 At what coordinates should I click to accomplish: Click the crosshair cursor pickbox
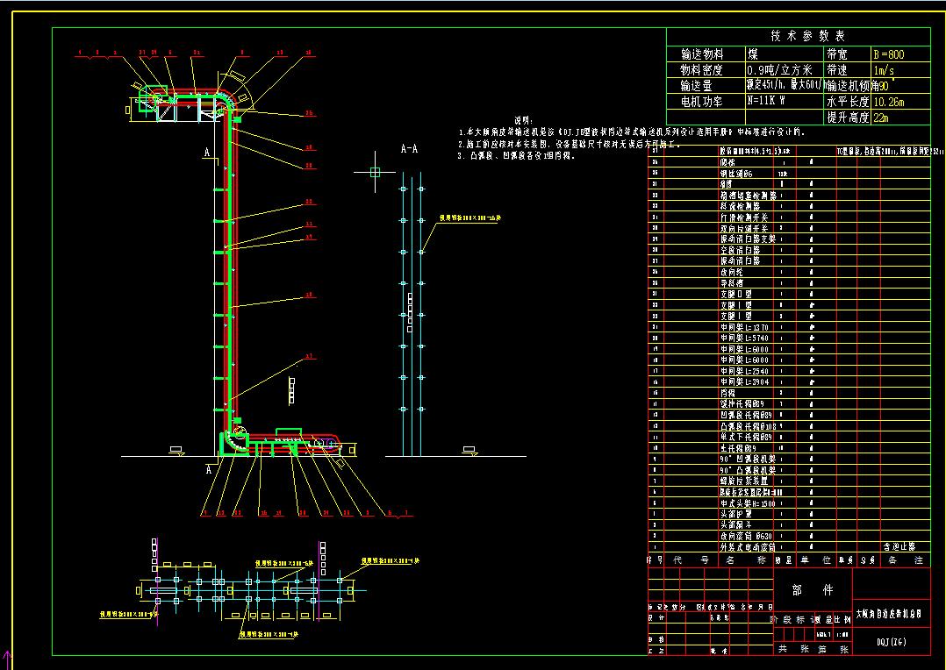point(376,173)
